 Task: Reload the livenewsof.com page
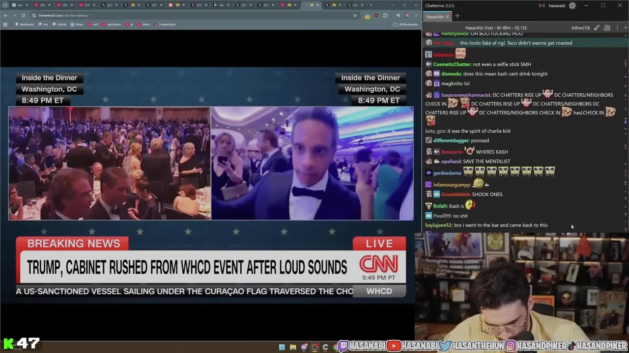click(23, 15)
